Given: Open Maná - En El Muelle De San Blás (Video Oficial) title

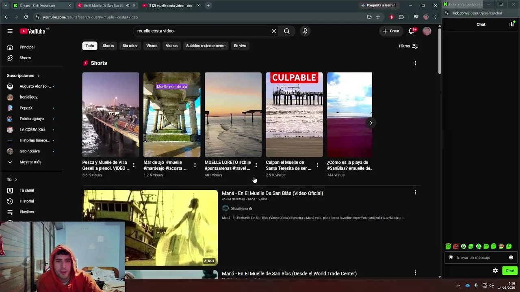Looking at the screenshot, I should point(272,193).
